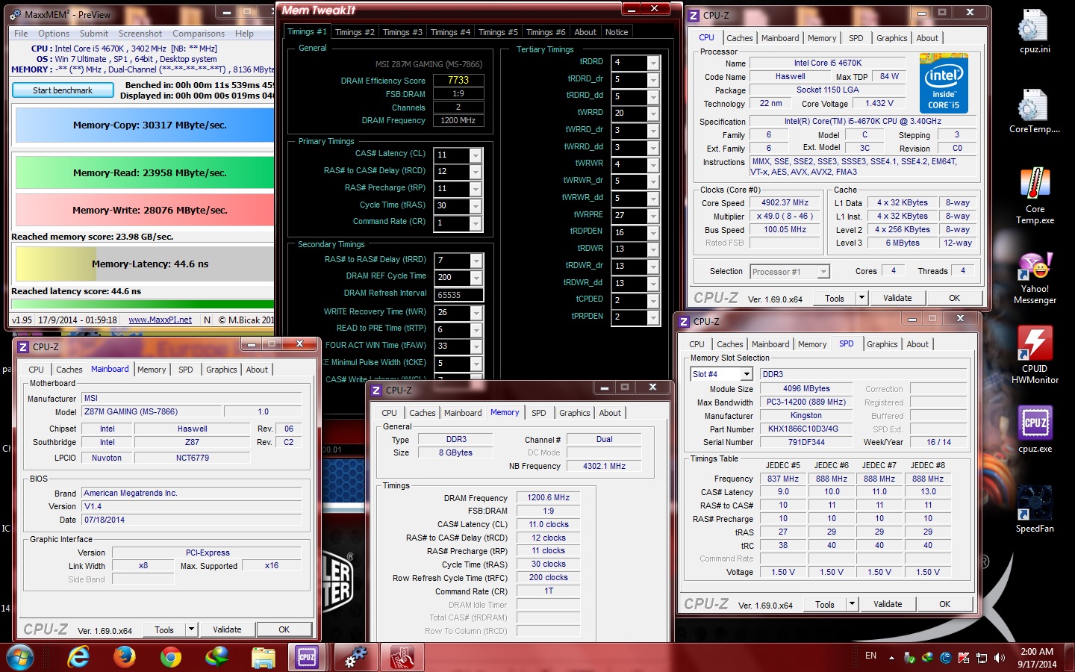Open the Command Rate (CR) dropdown
The width and height of the screenshot is (1075, 672).
point(476,223)
